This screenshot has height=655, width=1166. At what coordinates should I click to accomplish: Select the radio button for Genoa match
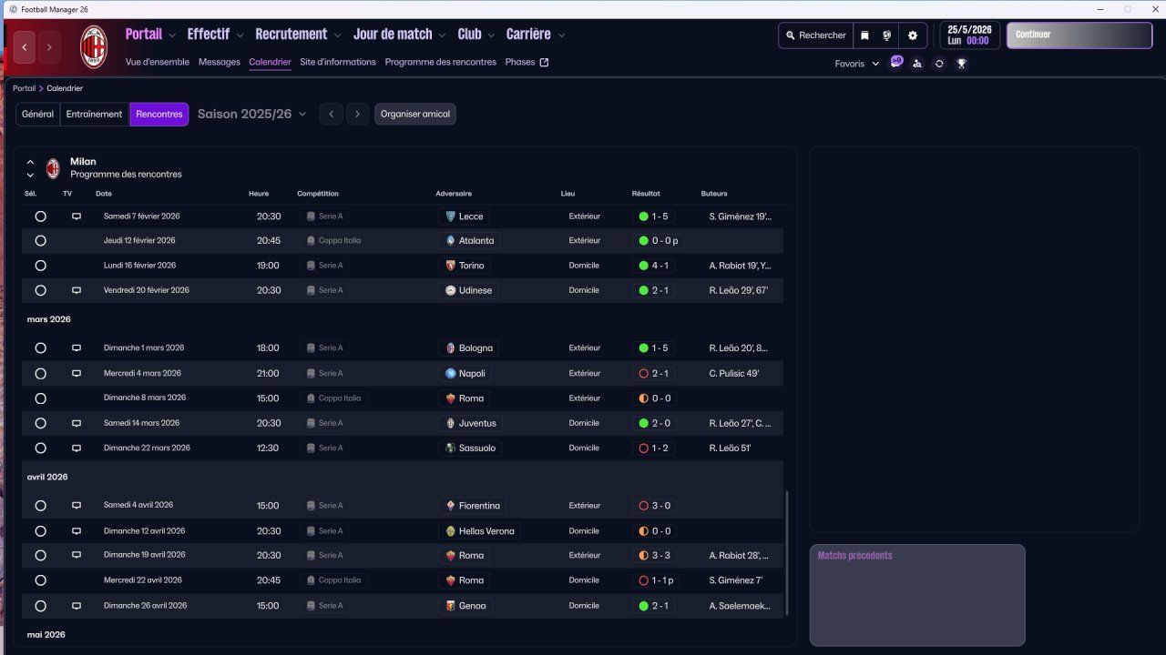coord(40,606)
